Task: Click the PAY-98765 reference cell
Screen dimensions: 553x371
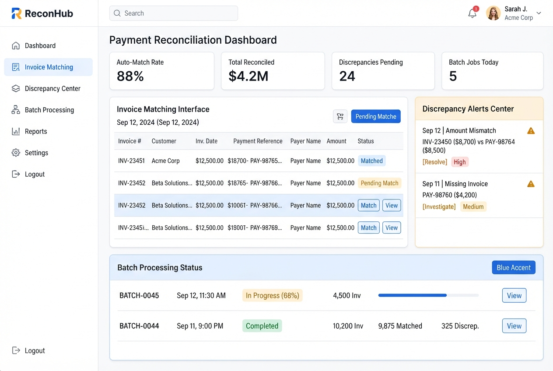Action: 266,161
